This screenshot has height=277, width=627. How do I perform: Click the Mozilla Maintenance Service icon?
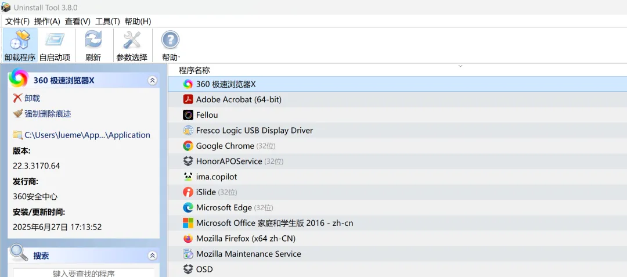(x=188, y=254)
